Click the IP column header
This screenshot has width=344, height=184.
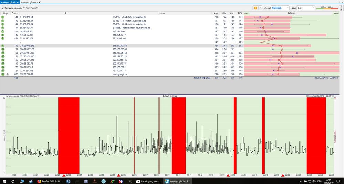click(65, 13)
